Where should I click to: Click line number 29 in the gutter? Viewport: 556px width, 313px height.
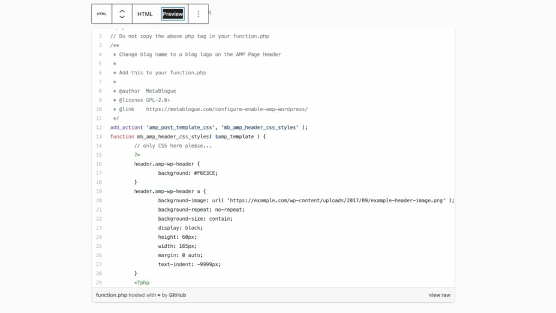point(98,282)
